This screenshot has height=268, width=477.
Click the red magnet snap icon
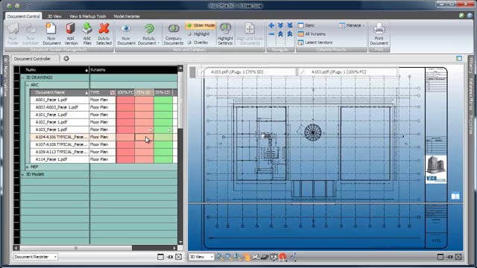283,257
